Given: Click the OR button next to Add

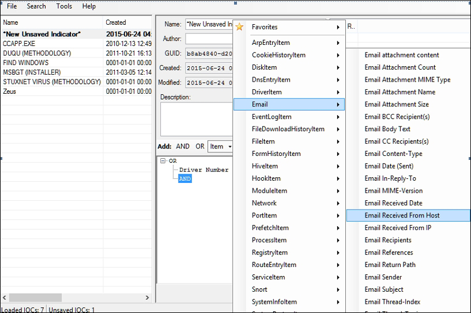Looking at the screenshot, I should coord(200,147).
